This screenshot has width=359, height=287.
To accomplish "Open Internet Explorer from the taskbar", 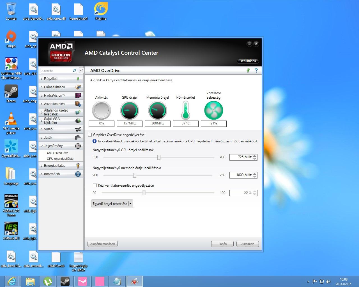I will pyautogui.click(x=12, y=281).
